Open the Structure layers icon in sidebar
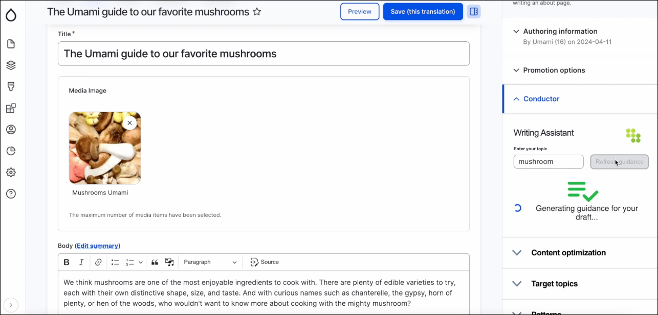 pos(11,65)
